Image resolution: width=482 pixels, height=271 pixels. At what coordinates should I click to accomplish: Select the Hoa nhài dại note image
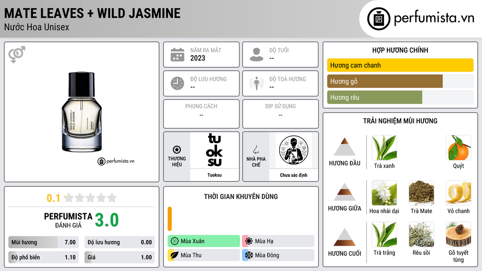[x=384, y=193]
